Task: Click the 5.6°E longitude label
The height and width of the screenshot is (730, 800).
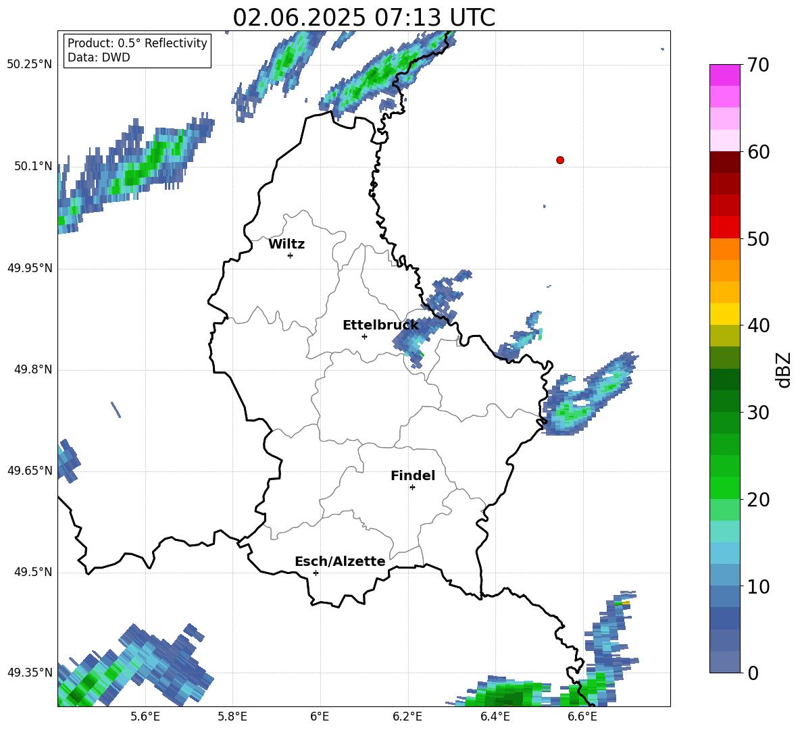Action: [145, 716]
